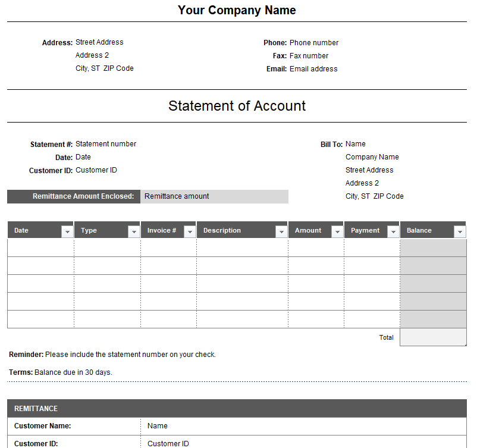Select the Statement number placeholder

106,144
